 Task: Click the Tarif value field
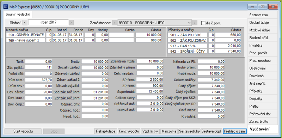click(x=39, y=62)
